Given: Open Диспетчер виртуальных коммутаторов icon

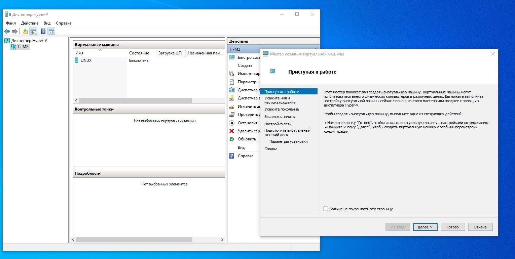Looking at the screenshot, I should (232, 90).
